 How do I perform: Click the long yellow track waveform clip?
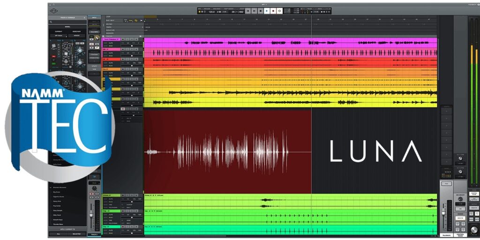click(290, 92)
